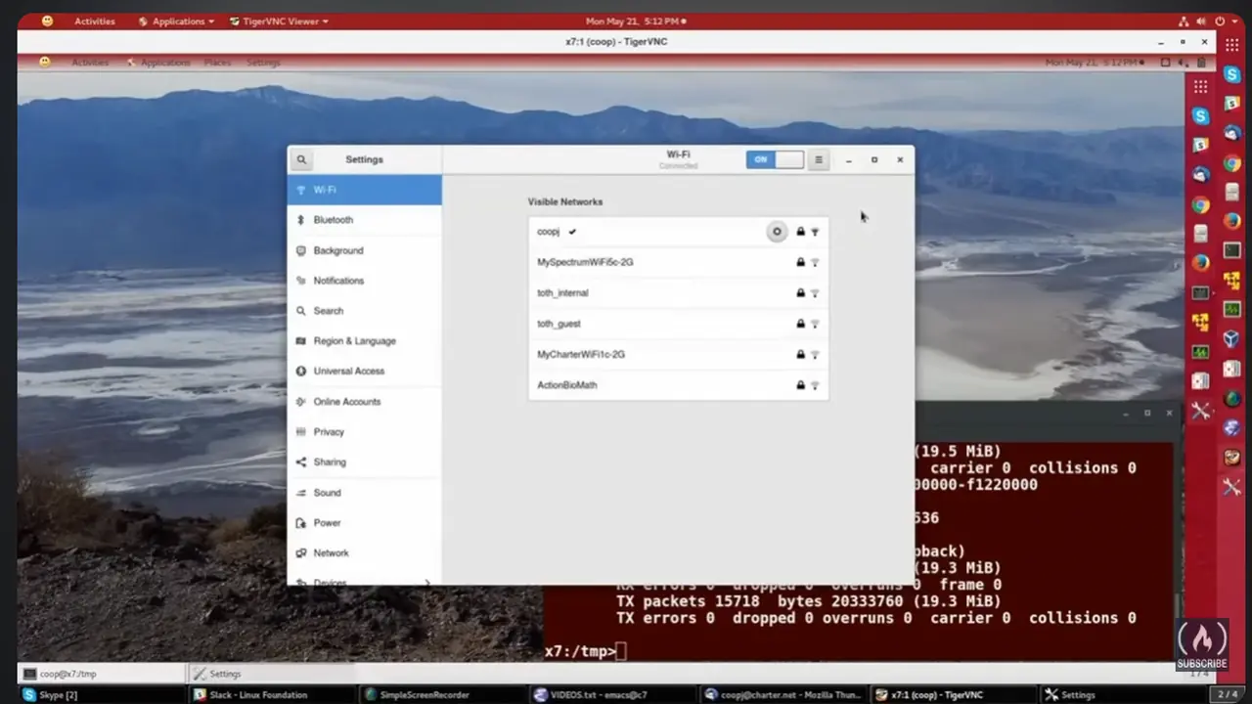This screenshot has width=1252, height=704.
Task: Choose the ActionBioMath wireless network
Action: pos(567,385)
